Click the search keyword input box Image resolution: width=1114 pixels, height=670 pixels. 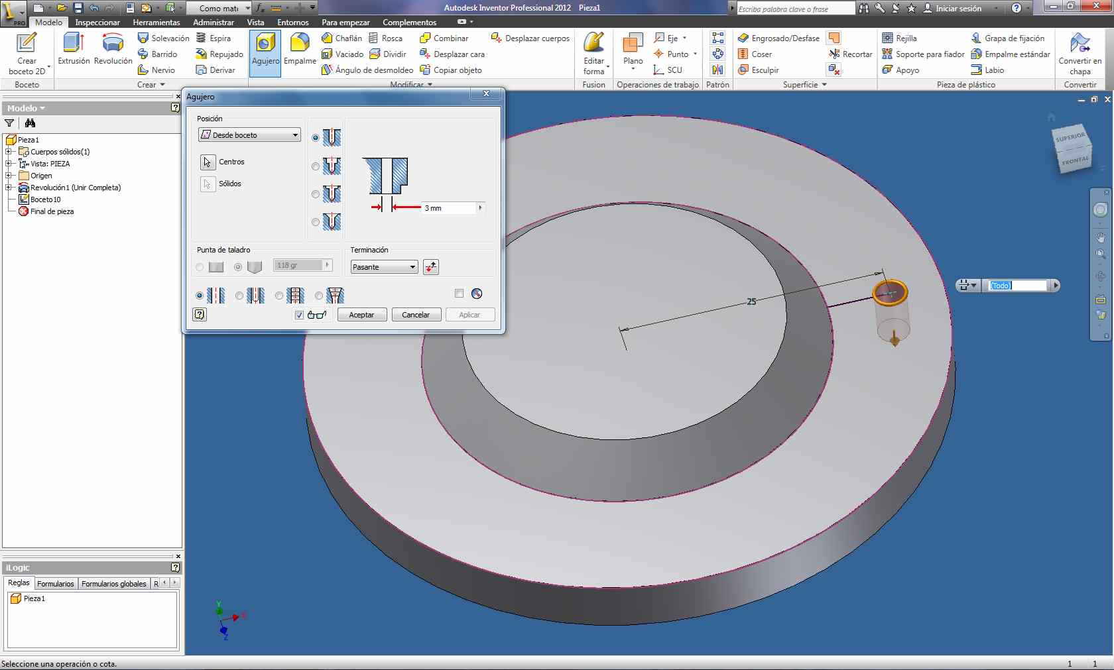click(795, 9)
